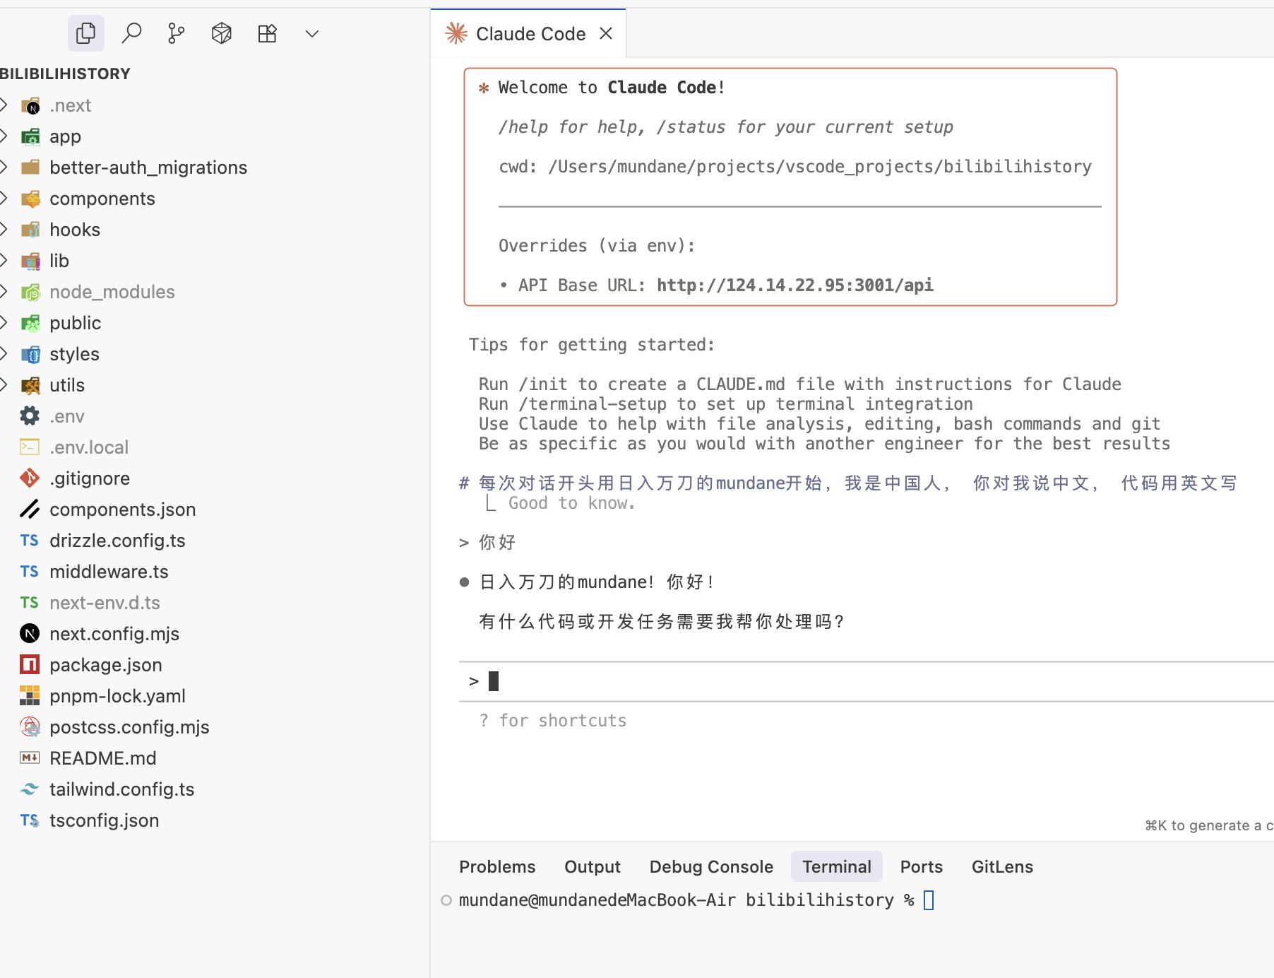Open tsconfig.json file

coord(104,820)
